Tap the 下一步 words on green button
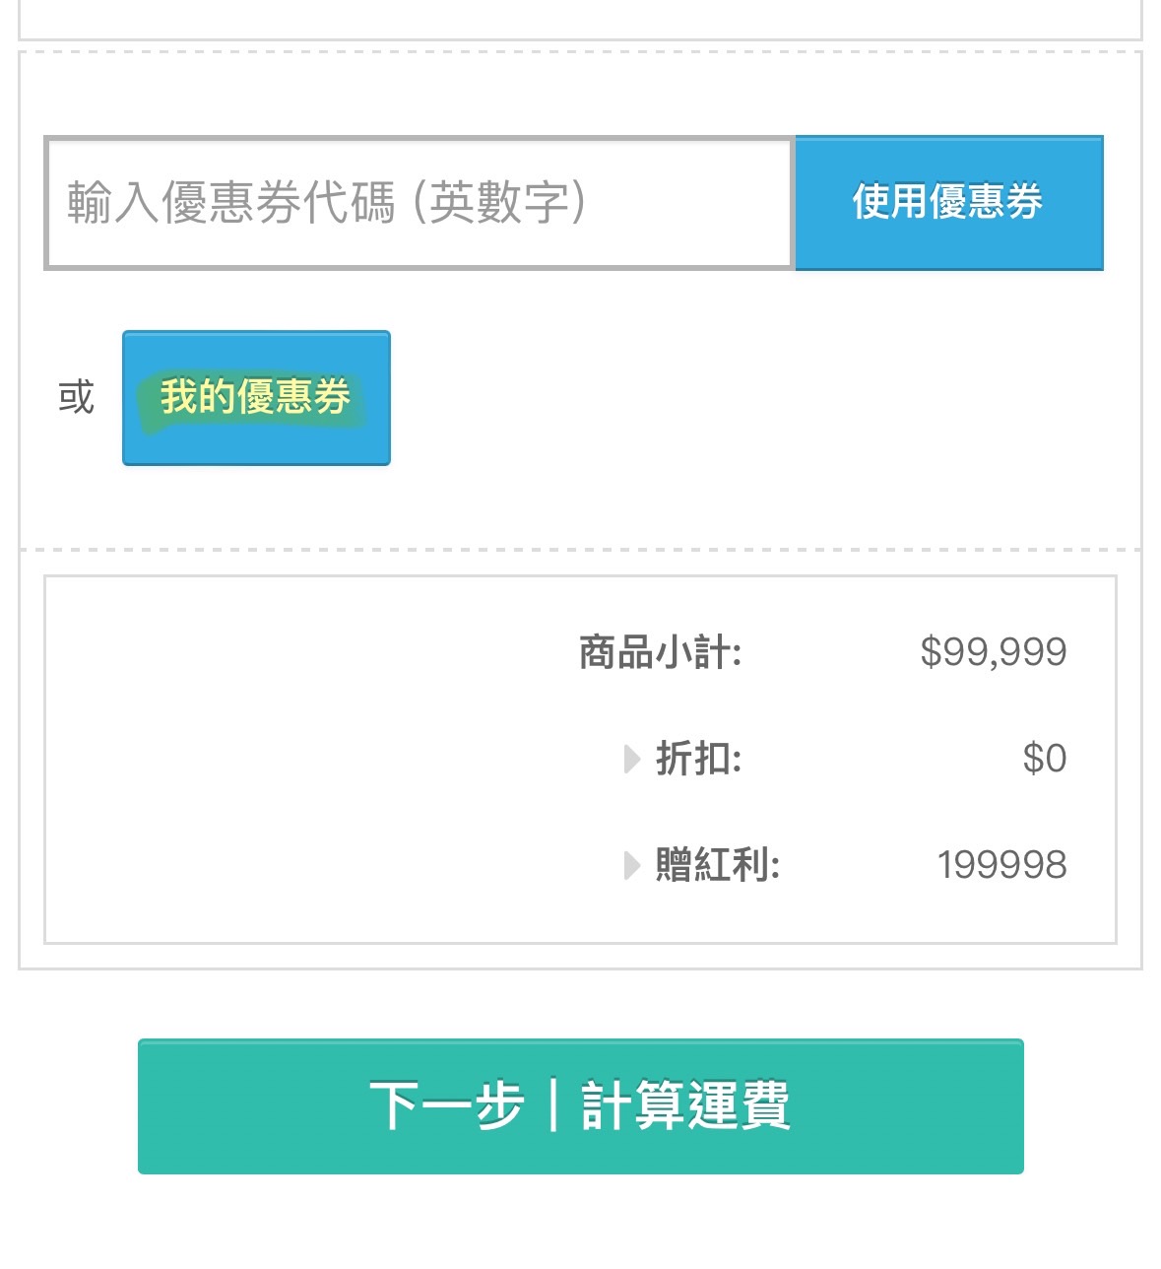Screen dimensions: 1161x1269 point(447,1105)
